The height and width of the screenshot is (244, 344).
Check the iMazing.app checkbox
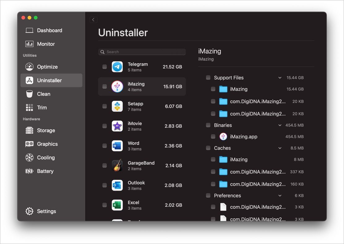point(213,137)
